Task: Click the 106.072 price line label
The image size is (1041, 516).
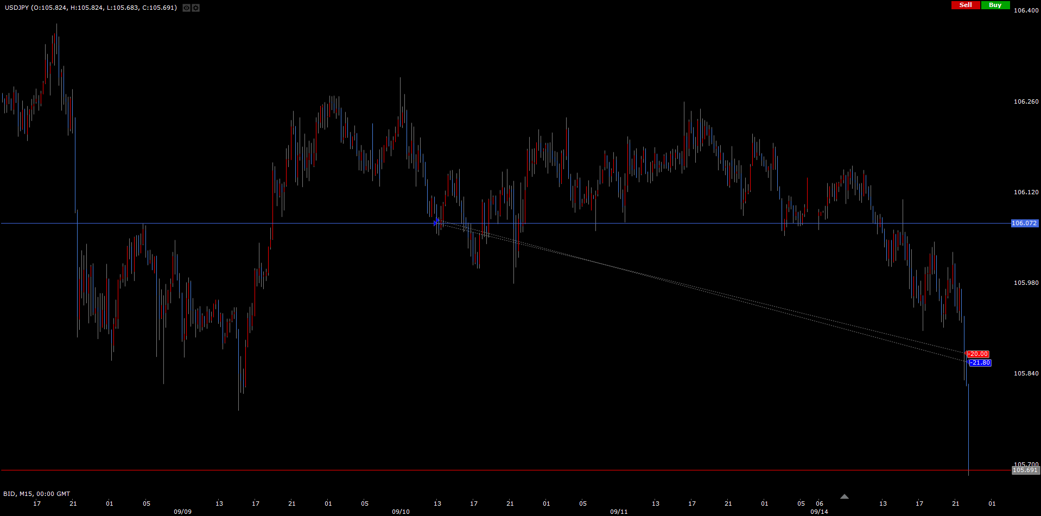Action: 1024,223
